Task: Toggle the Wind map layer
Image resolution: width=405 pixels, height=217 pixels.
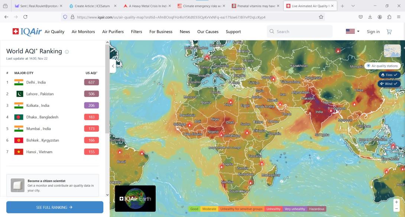Action: 389,84
